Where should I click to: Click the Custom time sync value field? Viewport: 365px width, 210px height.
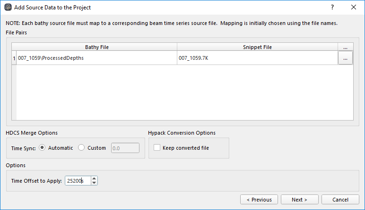[x=125, y=148]
